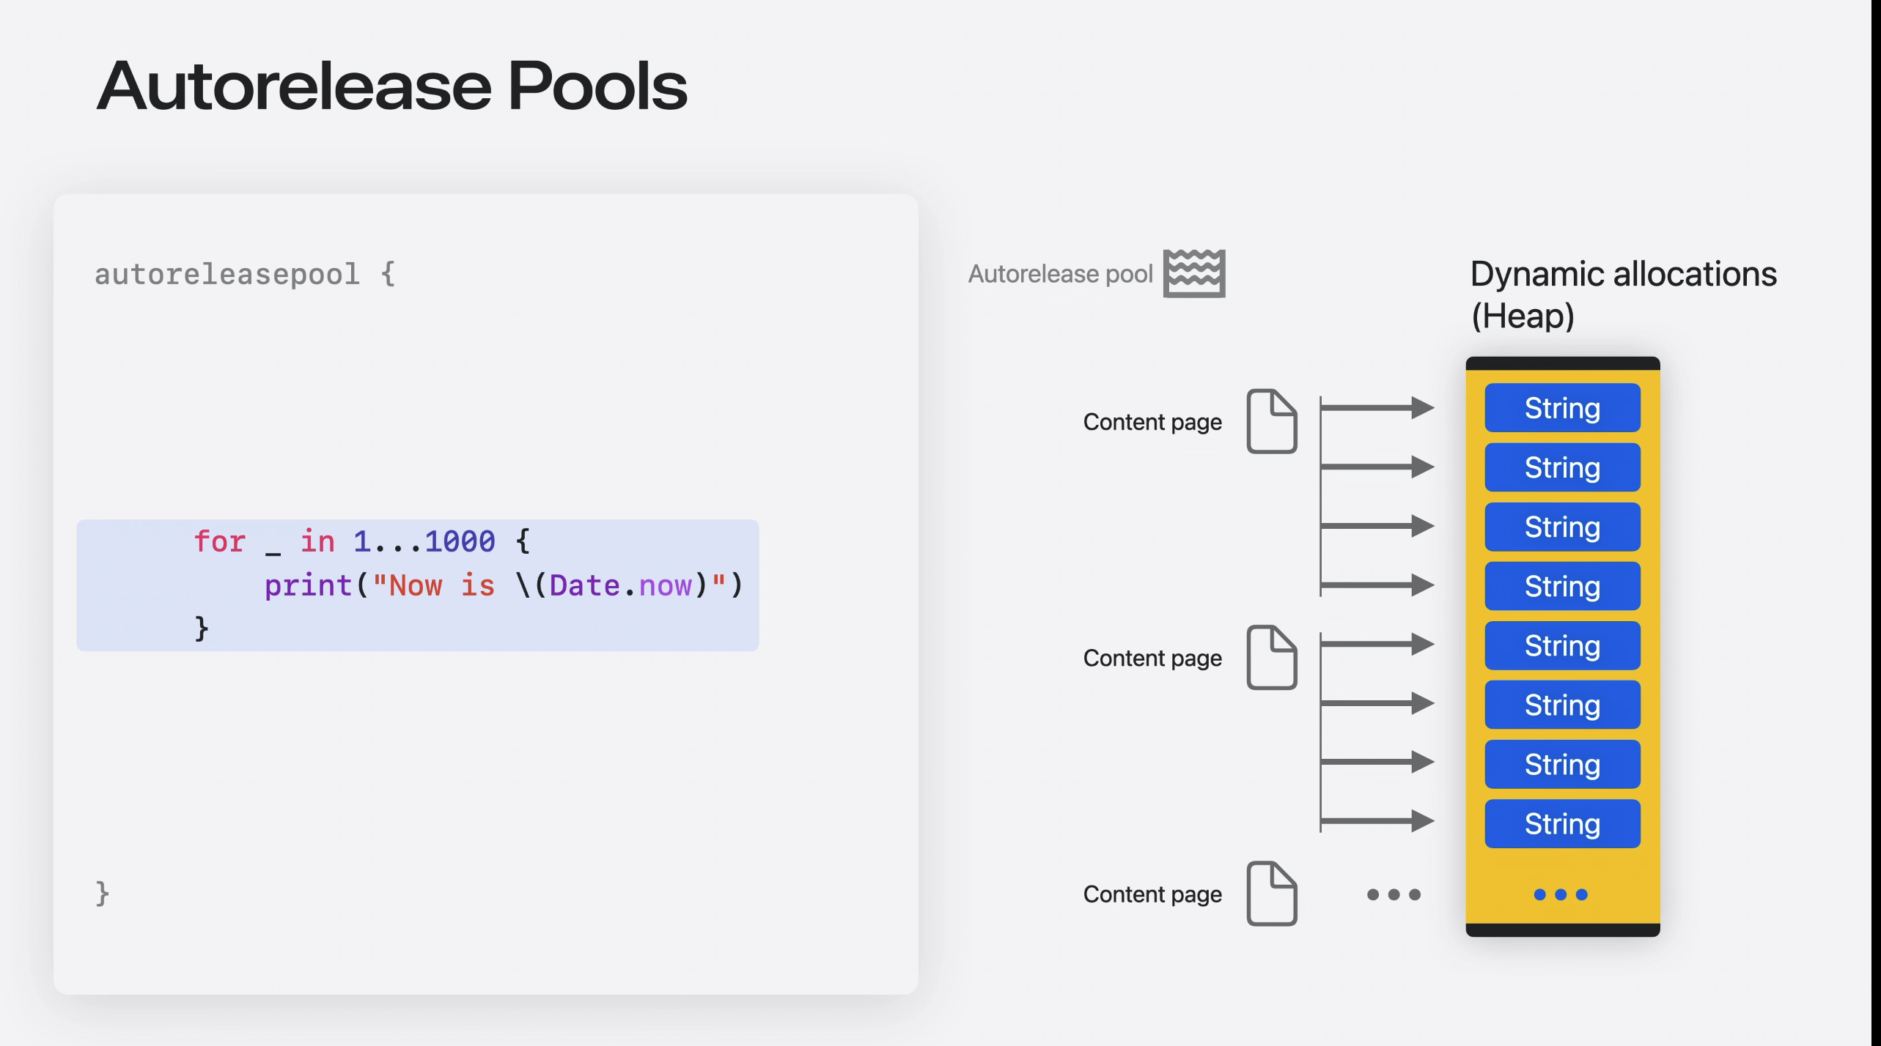Screen dimensions: 1881x1046
Task: Click the first arrow pointing to String
Action: pos(1377,407)
